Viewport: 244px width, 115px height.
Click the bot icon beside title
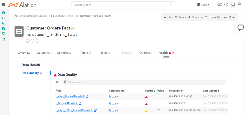point(73,28)
